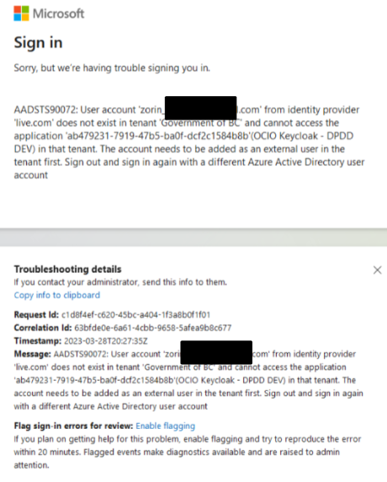Click the 'send this info to them' sentence

pyautogui.click(x=120, y=282)
